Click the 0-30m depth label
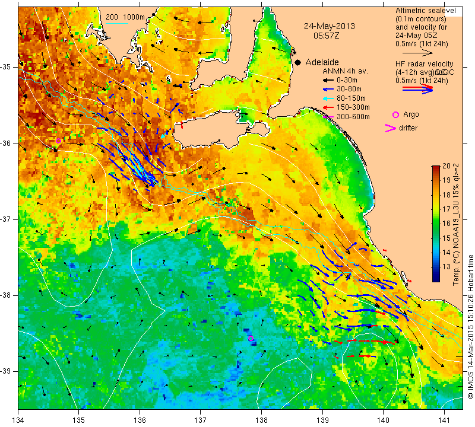The width and height of the screenshot is (475, 427). 347,80
